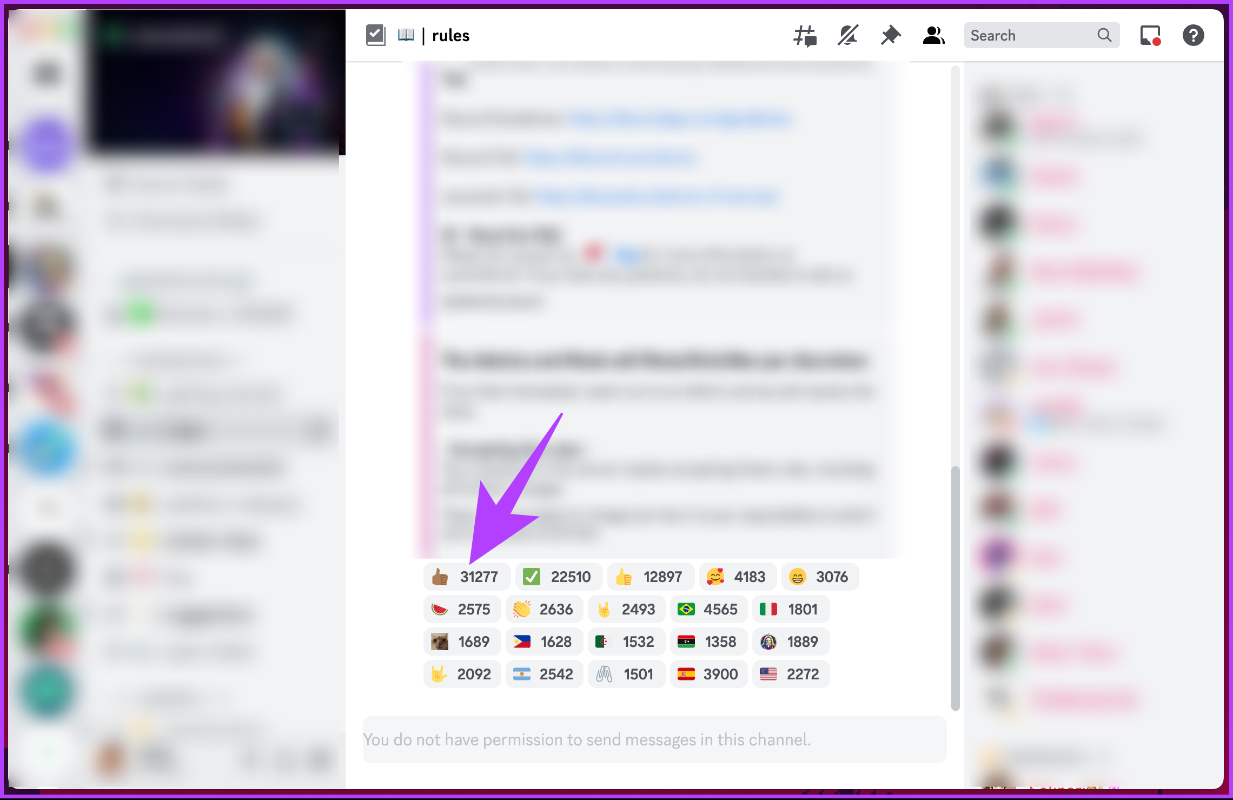
Task: Click the hashtag channels icon
Action: pyautogui.click(x=804, y=36)
